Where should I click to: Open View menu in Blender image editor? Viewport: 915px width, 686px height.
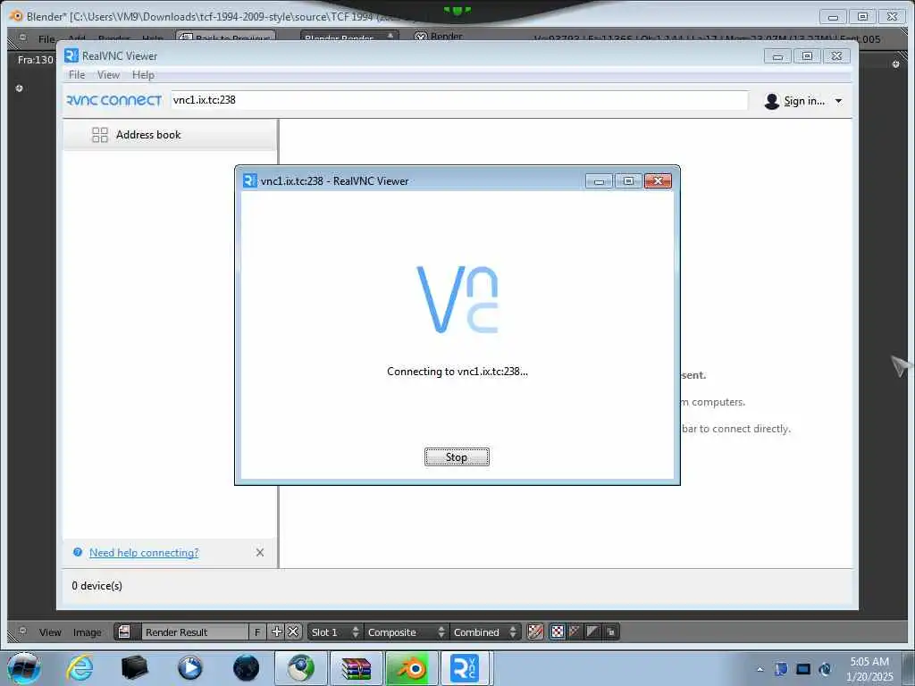coord(50,632)
